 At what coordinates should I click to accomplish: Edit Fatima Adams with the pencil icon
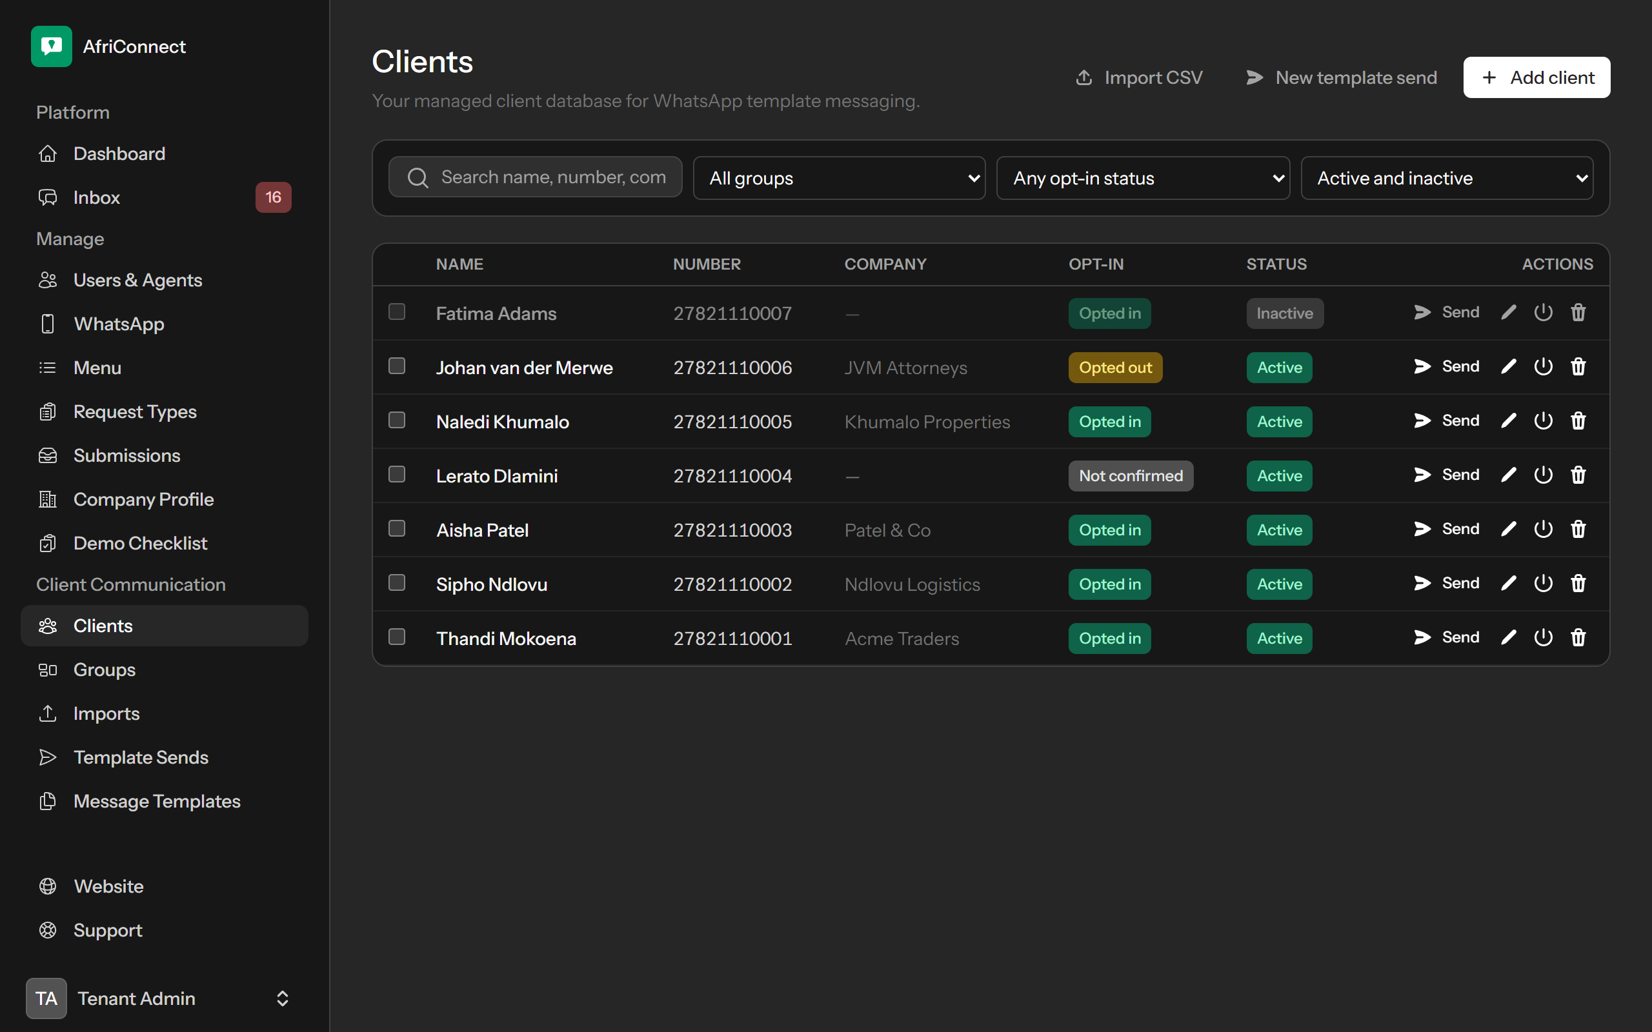point(1509,313)
